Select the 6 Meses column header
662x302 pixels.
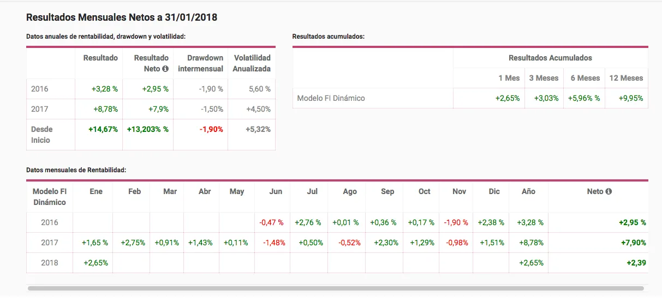(585, 78)
